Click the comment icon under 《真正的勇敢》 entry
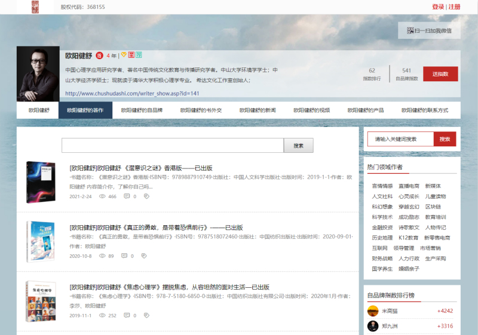This screenshot has height=335, width=478. click(124, 256)
